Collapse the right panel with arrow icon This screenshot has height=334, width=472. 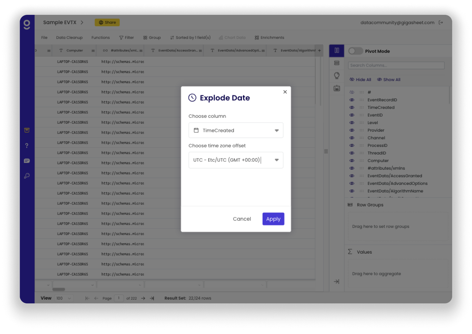coord(337,281)
